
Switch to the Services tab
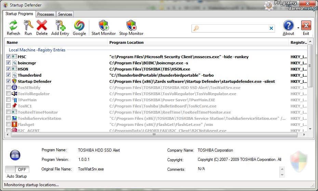65,14
